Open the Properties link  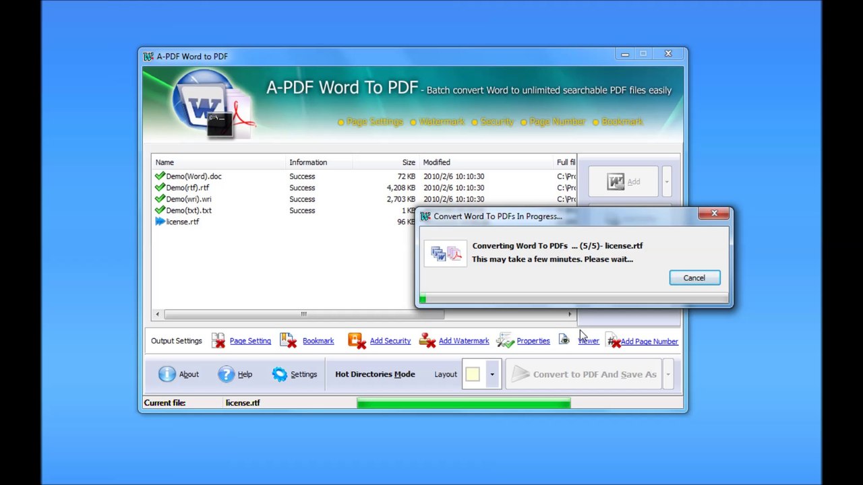[x=533, y=341]
